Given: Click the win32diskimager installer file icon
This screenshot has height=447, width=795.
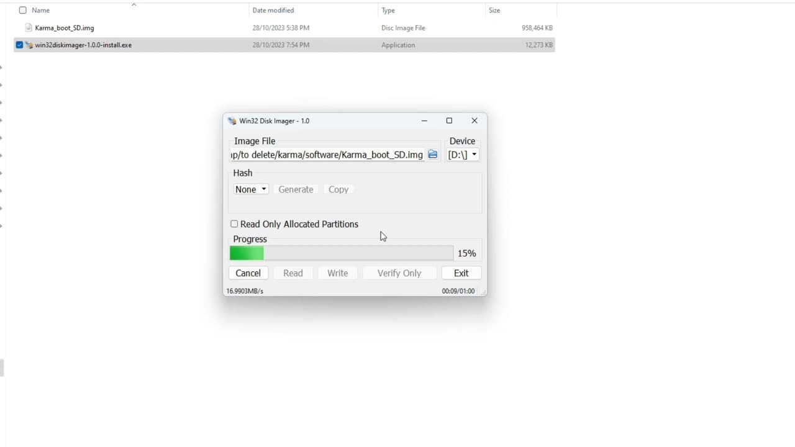Looking at the screenshot, I should click(29, 45).
